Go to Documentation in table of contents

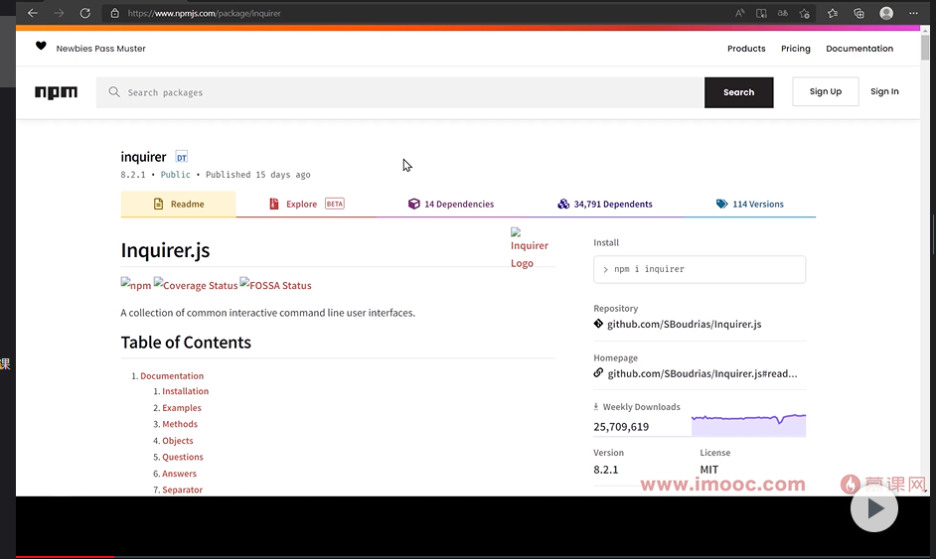(172, 376)
